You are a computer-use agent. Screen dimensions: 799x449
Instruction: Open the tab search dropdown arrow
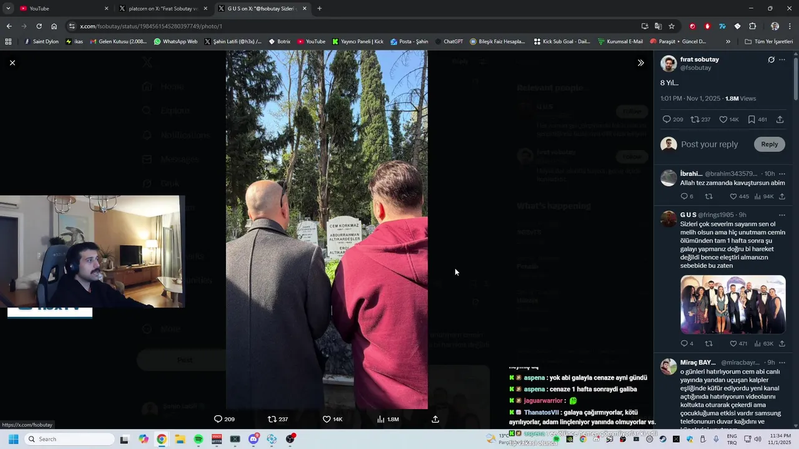click(7, 9)
